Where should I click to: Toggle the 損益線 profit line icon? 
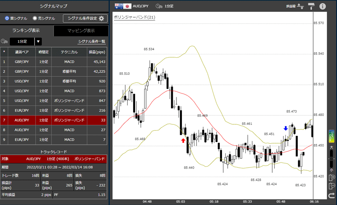pos(300,6)
